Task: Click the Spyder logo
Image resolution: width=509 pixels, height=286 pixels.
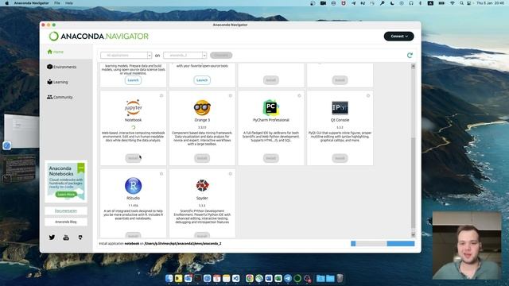Action: 202,185
